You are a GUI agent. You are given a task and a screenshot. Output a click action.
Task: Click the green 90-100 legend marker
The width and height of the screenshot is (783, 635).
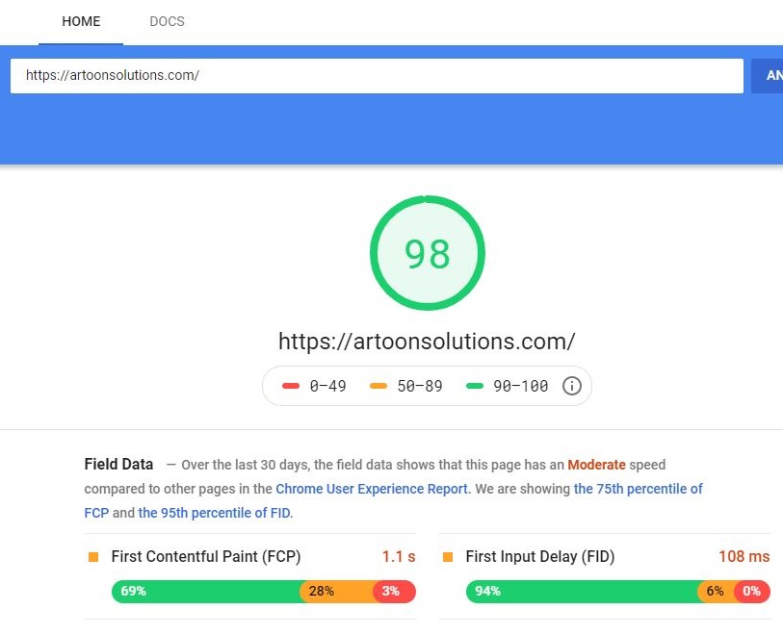click(475, 386)
